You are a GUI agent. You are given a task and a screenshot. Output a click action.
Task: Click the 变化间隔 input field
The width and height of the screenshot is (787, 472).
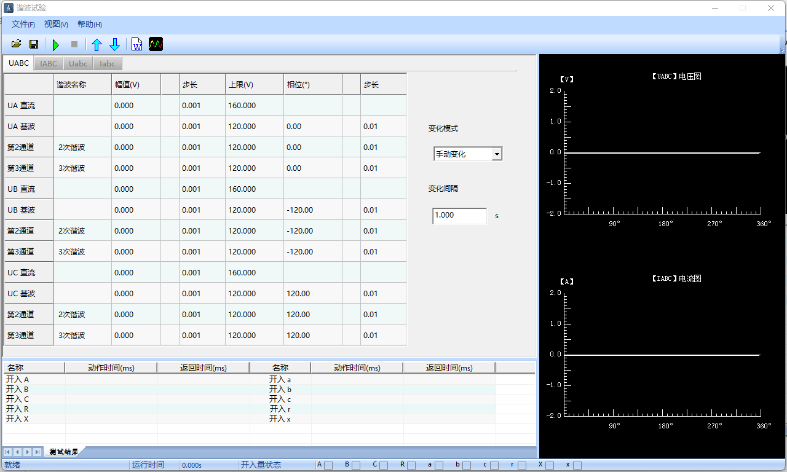459,216
